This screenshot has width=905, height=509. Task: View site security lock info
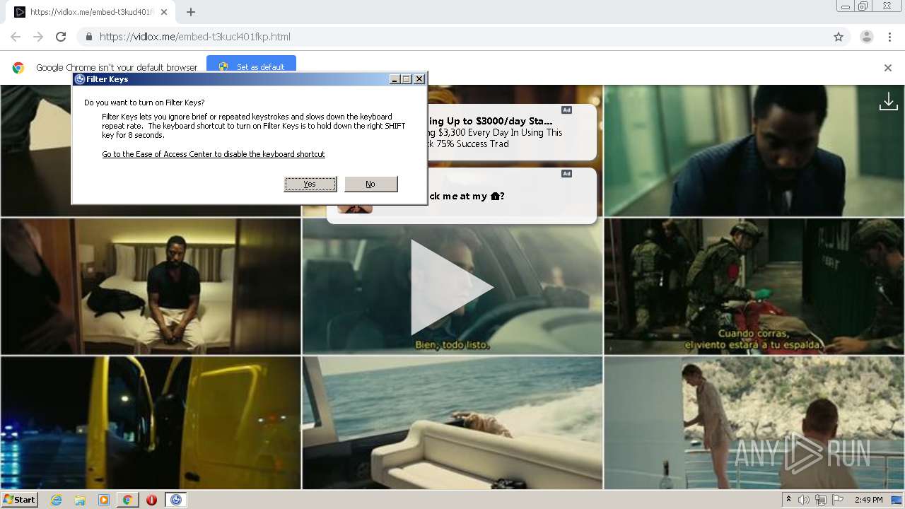88,37
